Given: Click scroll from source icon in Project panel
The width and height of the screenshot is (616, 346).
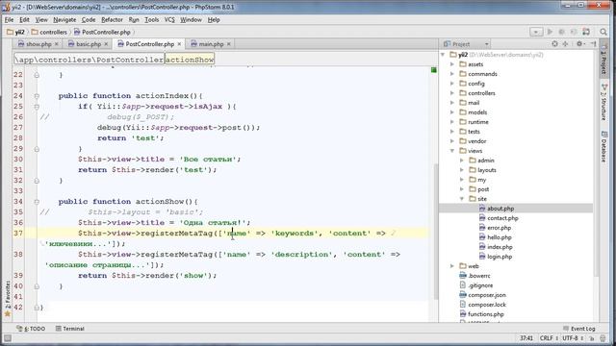Looking at the screenshot, I should point(554,44).
